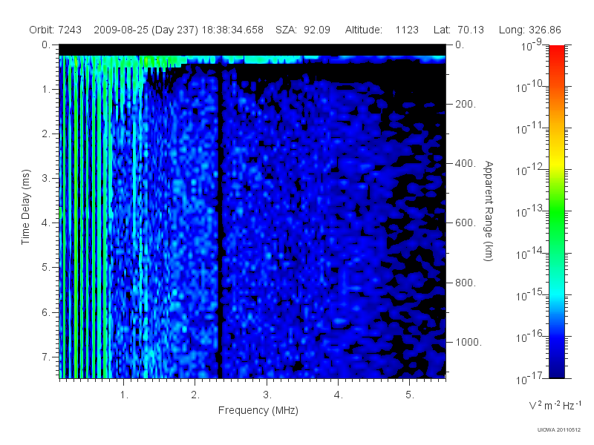Click the frequency axis tick '5.'
The height and width of the screenshot is (445, 594).
click(x=410, y=395)
